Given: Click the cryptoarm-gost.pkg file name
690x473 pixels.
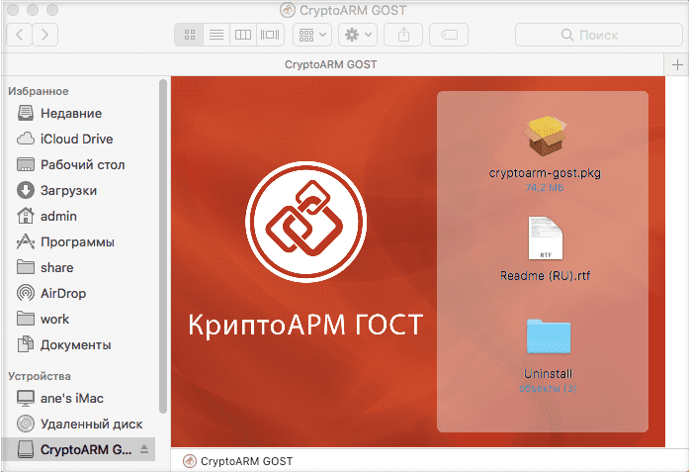Looking at the screenshot, I should pos(545,172).
